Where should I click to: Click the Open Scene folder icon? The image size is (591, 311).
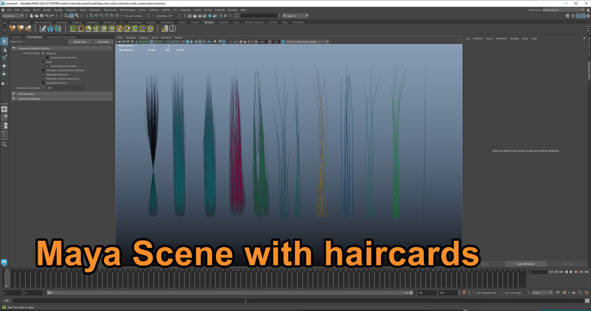tap(36, 16)
